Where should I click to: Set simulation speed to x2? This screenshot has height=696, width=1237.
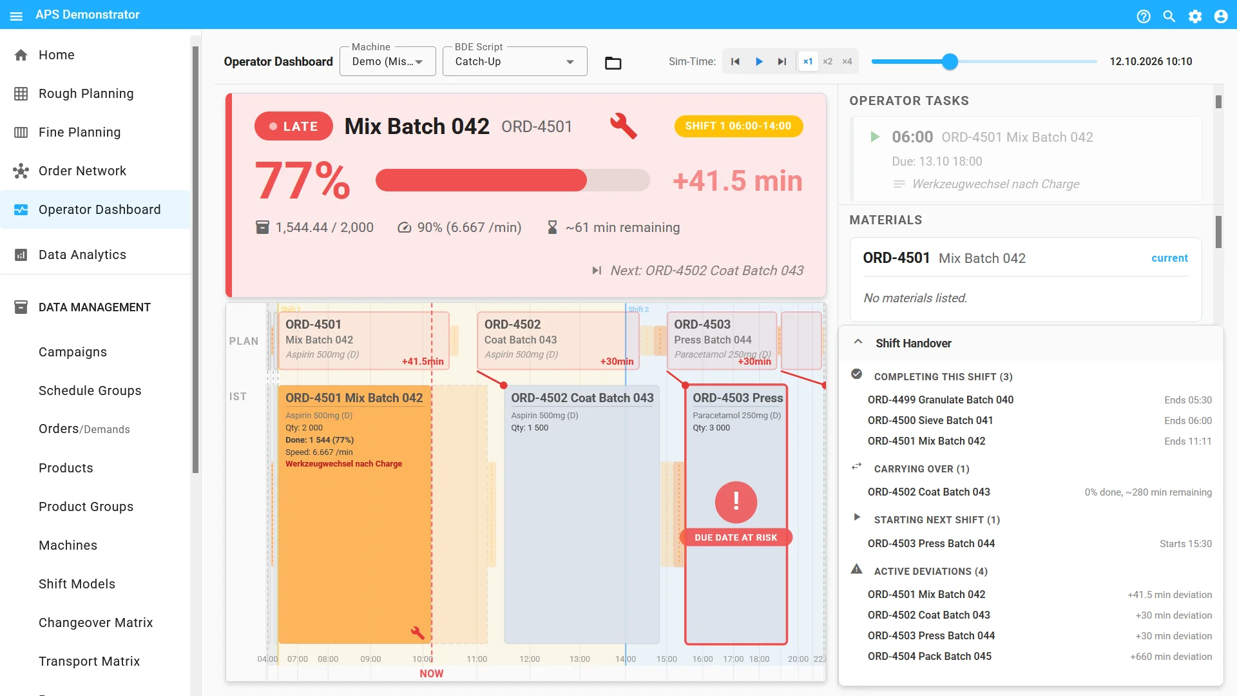coord(828,62)
